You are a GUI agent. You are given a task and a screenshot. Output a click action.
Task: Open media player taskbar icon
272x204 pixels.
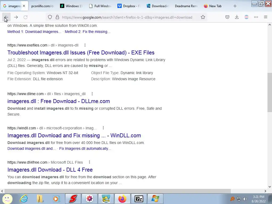click(56, 199)
